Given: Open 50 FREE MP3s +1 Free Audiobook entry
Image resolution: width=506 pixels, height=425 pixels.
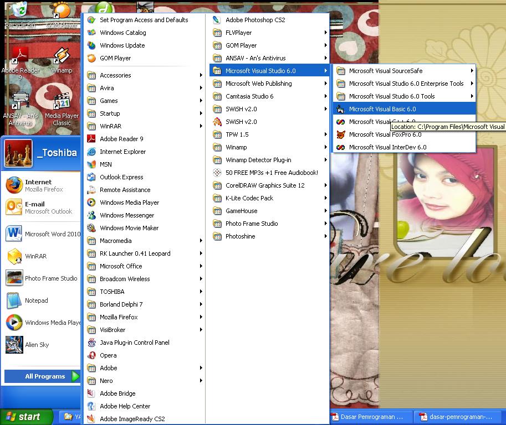Looking at the screenshot, I should click(x=269, y=173).
